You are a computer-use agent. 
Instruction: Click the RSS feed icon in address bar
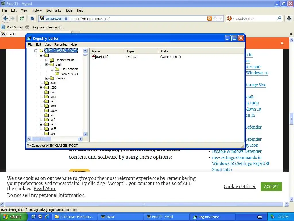(x=209, y=18)
